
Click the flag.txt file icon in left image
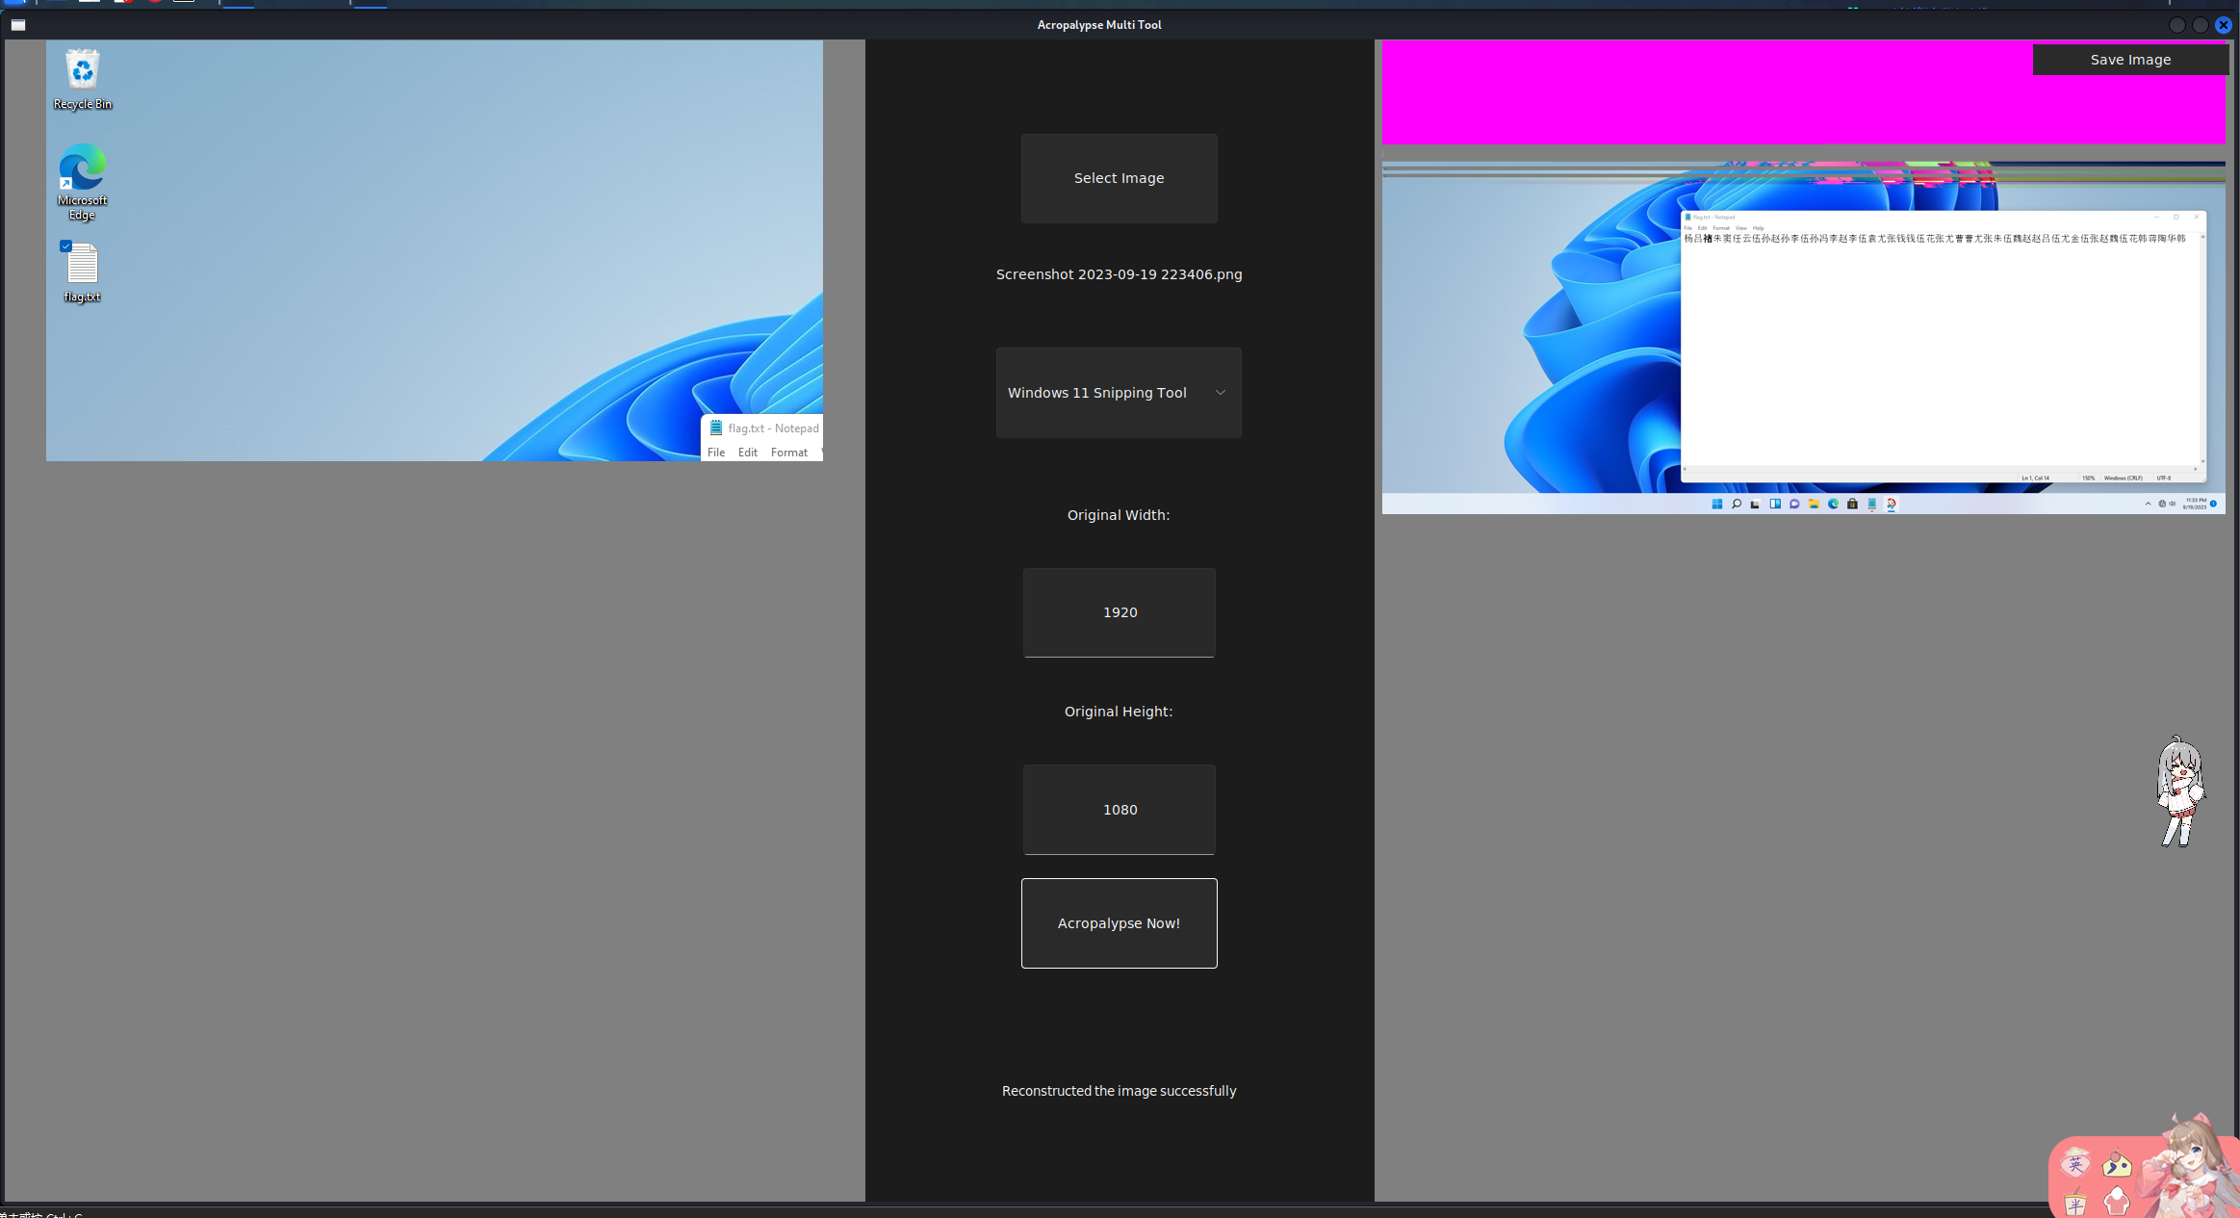point(82,263)
